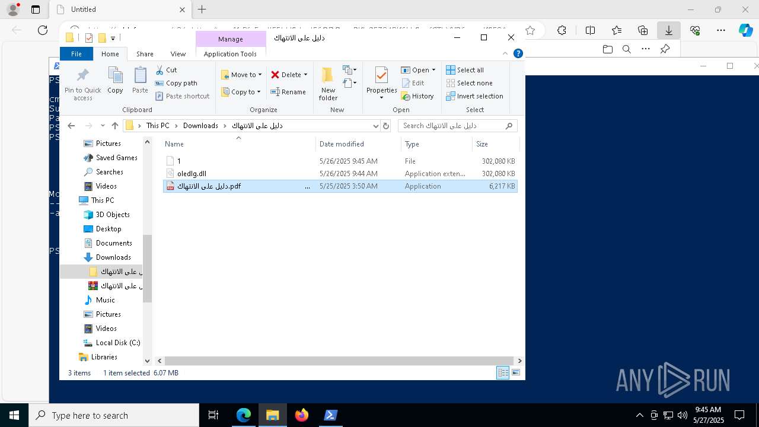Click Select none in ribbon
The width and height of the screenshot is (759, 427).
[469, 83]
